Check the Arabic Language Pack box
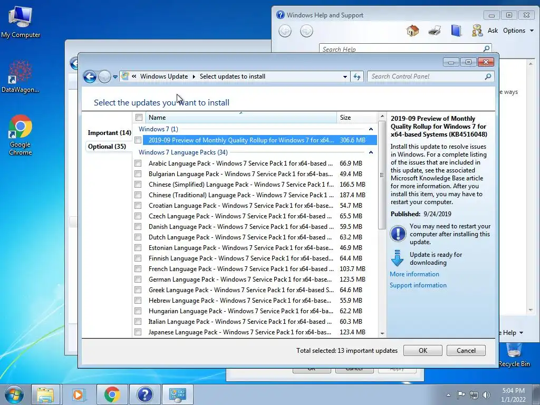The height and width of the screenshot is (405, 540). tap(138, 163)
